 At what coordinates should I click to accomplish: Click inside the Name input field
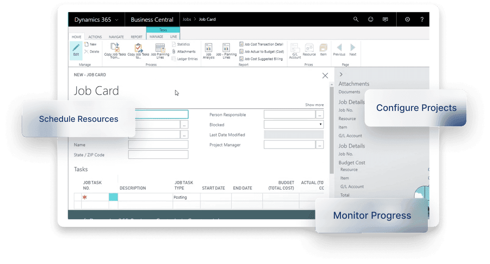click(157, 144)
